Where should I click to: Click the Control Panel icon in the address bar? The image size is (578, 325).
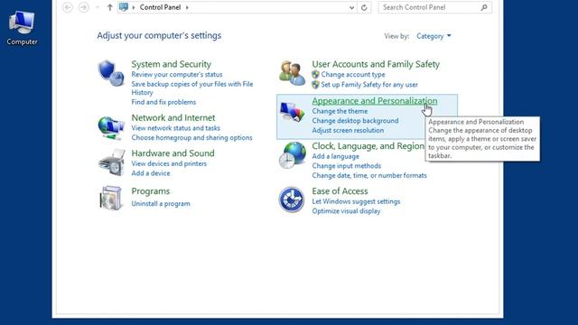pyautogui.click(x=124, y=7)
